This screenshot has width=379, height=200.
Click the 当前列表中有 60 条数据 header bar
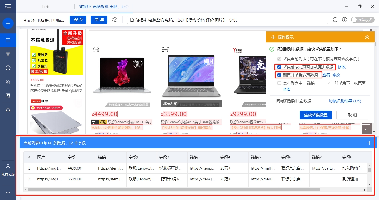click(x=197, y=143)
